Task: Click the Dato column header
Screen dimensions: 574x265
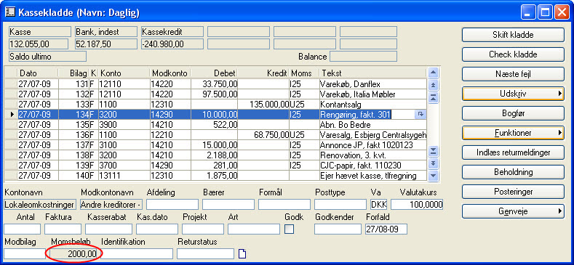Action: tap(38, 73)
